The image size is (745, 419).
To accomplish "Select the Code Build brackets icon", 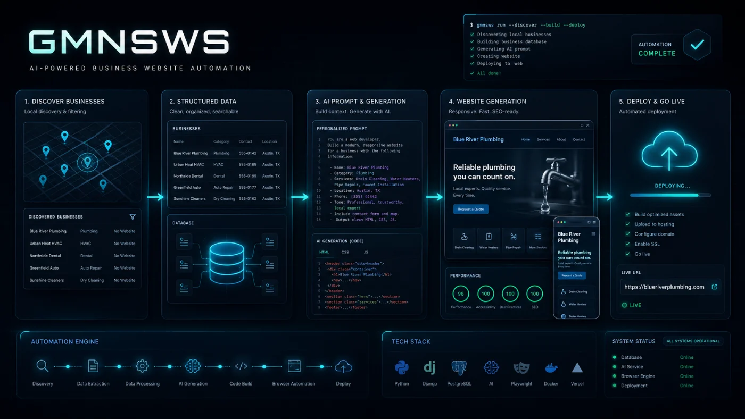I will (x=241, y=366).
